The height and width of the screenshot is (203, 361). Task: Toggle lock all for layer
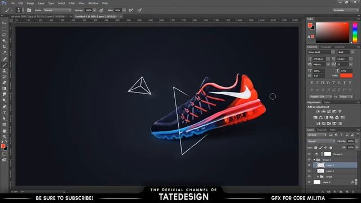(x=331, y=148)
